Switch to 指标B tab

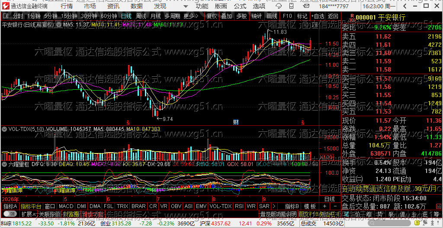point(292,206)
